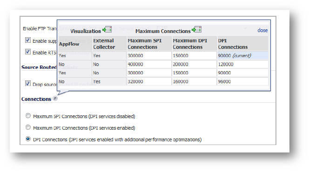This screenshot has height=172, width=309.
Task: Click the Maximum Connections link icon
Action: pyautogui.click(x=196, y=30)
